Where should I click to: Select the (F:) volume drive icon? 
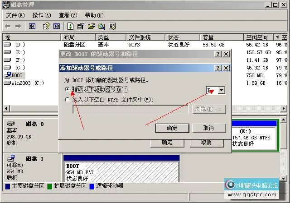coord(7,60)
